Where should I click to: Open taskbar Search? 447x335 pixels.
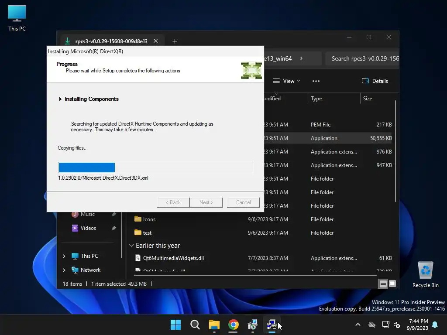195,325
